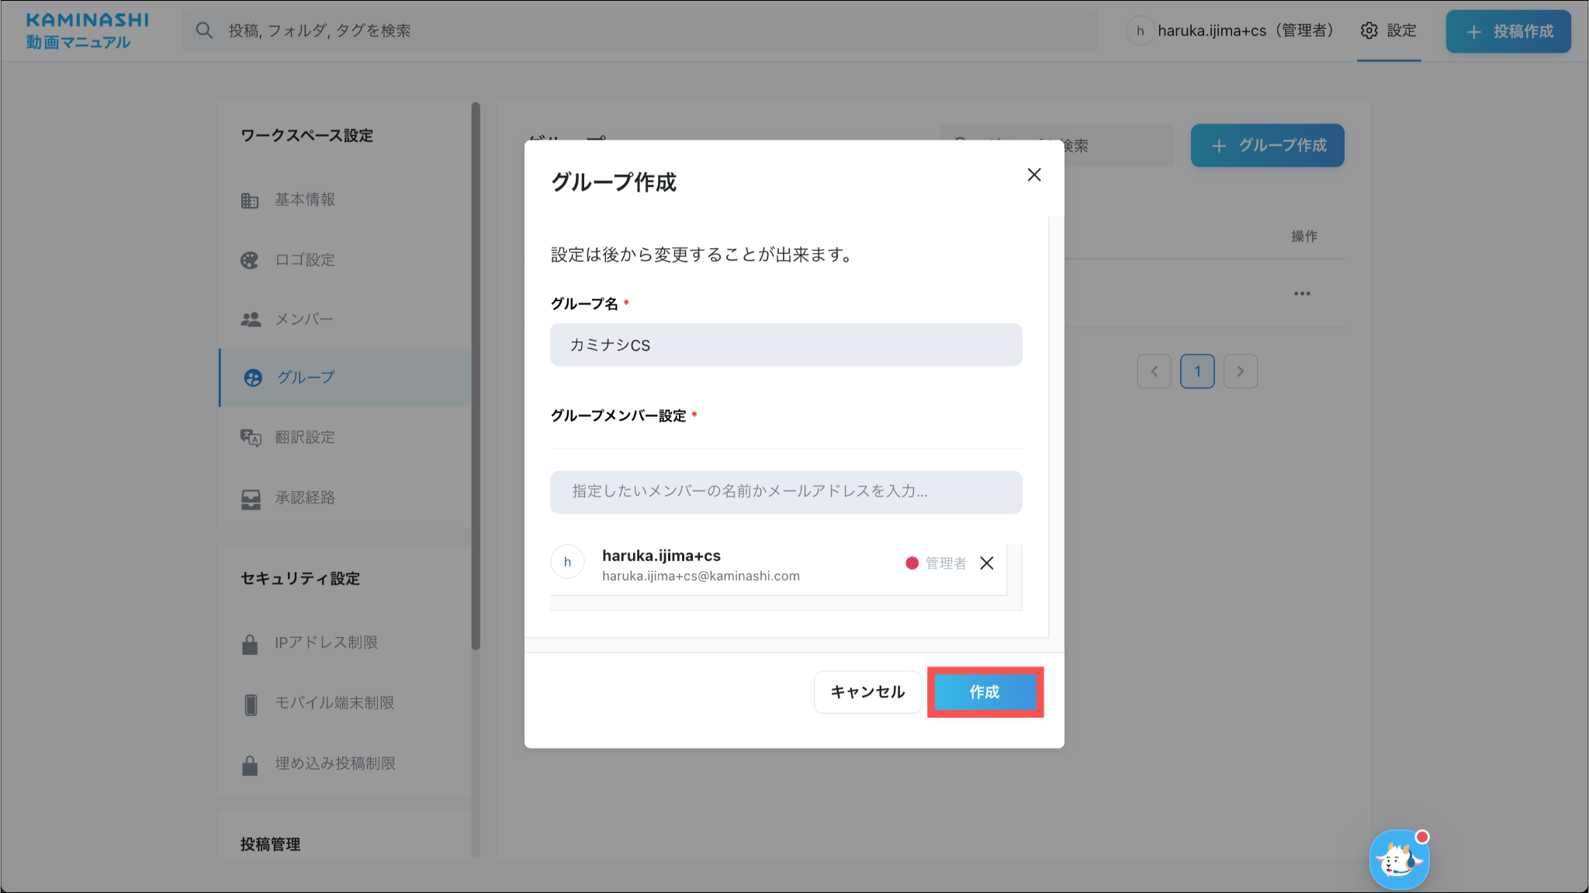The height and width of the screenshot is (893, 1589).
Task: Open the three-dot 操作 menu
Action: point(1302,294)
